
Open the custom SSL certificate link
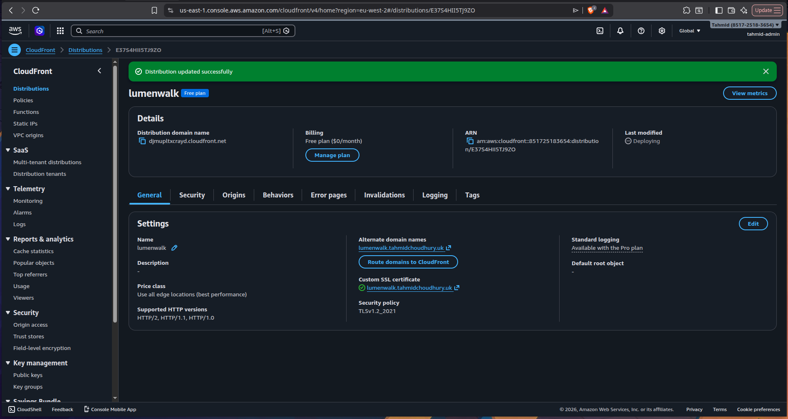(413, 288)
